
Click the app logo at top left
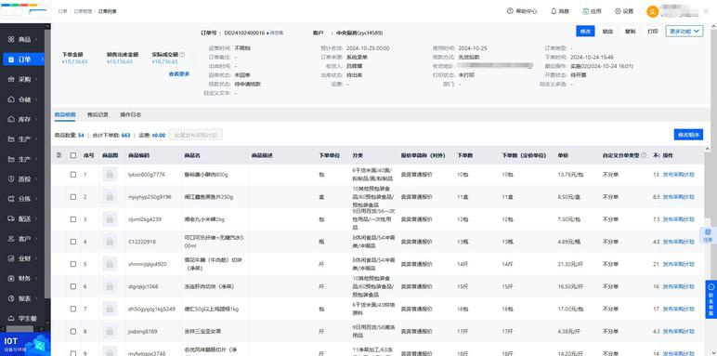24,11
